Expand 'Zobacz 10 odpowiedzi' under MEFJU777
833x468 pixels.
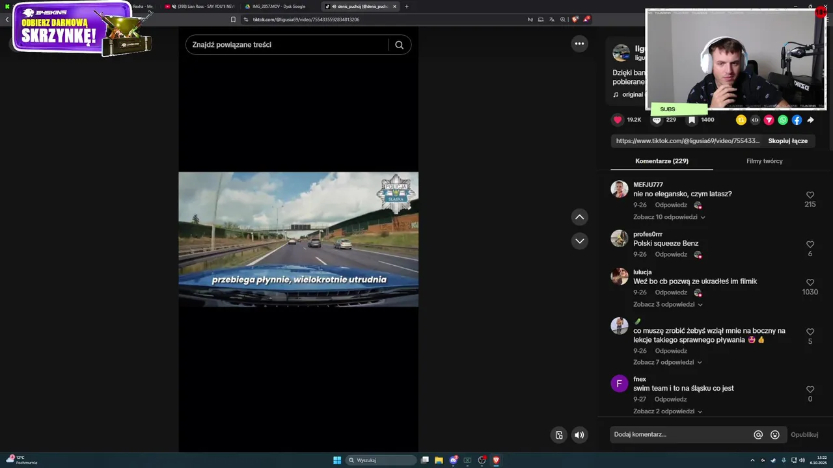(x=669, y=217)
